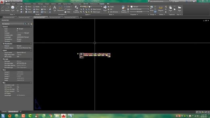Expand the Modify panel flyout
The width and height of the screenshot is (210, 118).
click(38, 14)
